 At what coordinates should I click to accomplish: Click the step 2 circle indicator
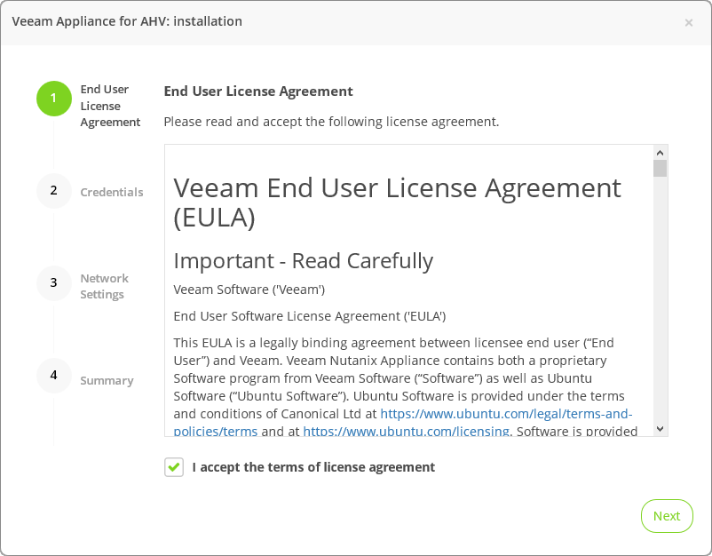[x=53, y=191]
